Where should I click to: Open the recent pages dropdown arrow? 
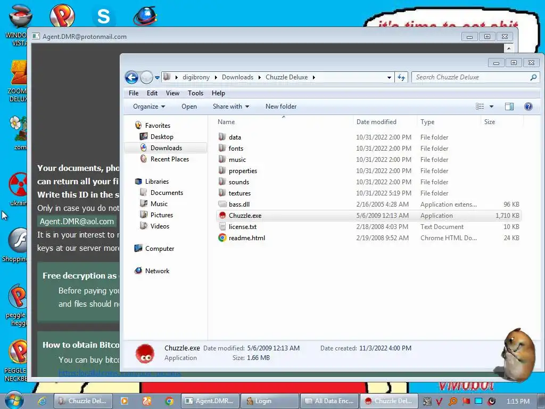tap(157, 78)
